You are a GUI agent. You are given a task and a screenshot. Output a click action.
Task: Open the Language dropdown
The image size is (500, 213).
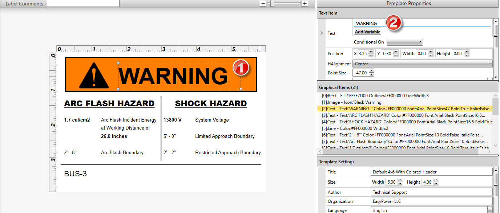489,210
